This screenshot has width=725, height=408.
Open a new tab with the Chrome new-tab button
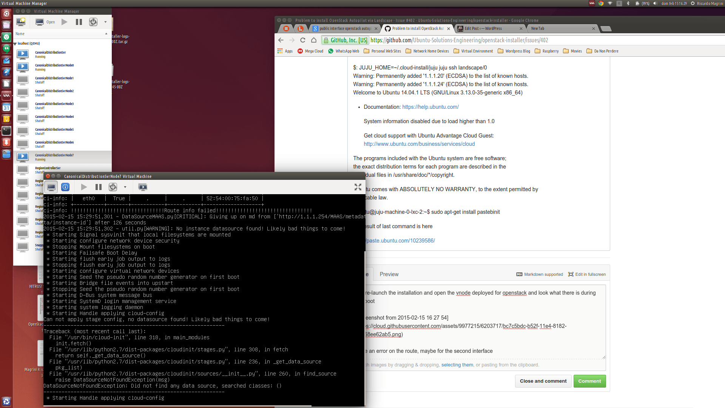click(606, 29)
